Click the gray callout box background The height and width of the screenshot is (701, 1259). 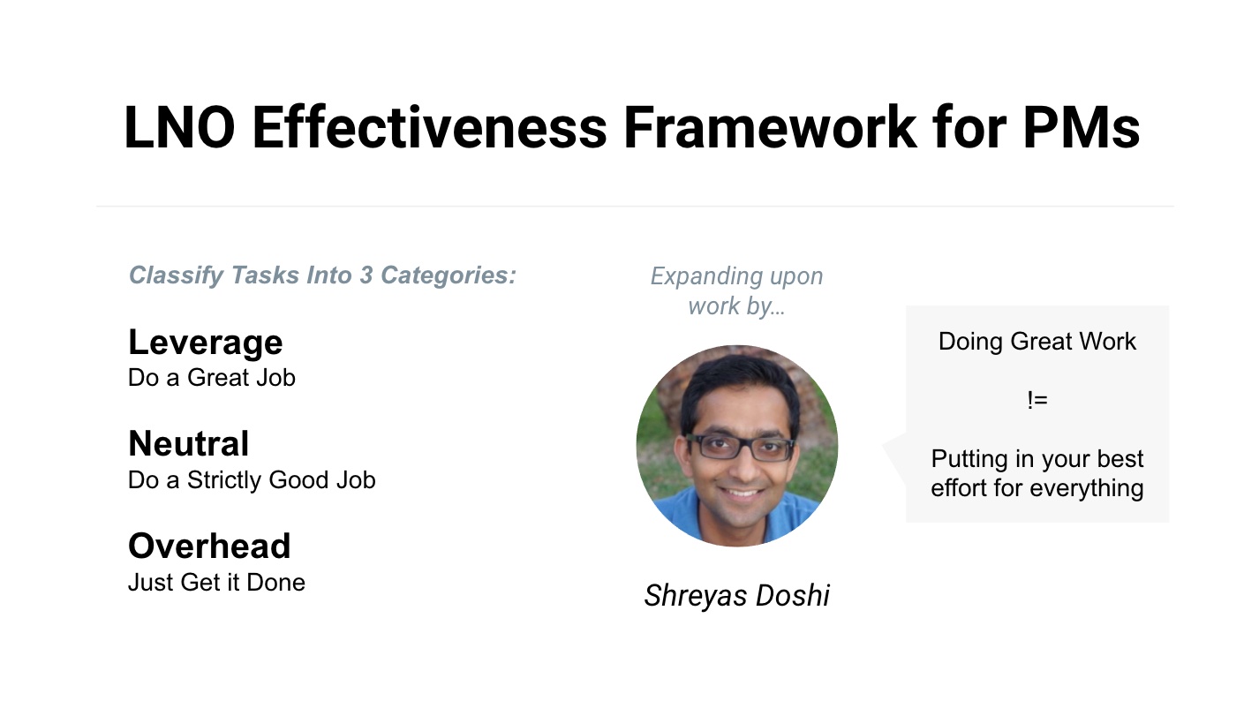[x=1037, y=414]
